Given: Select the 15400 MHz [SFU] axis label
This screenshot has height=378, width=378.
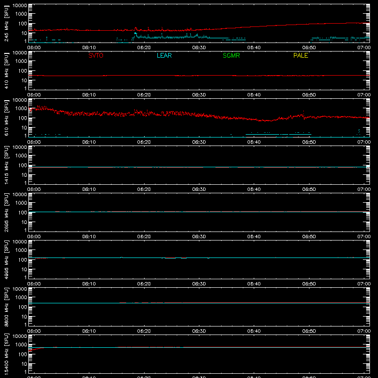Looking at the screenshot, I should coord(6,354).
